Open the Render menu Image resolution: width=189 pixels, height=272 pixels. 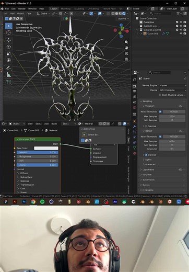pyautogui.click(x=22, y=8)
